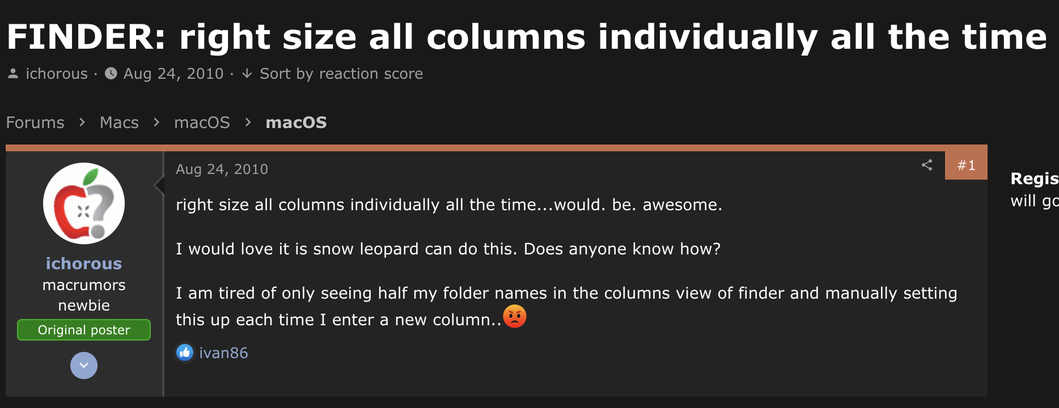
Task: Click chevron between Forums and Macs
Action: pos(82,122)
